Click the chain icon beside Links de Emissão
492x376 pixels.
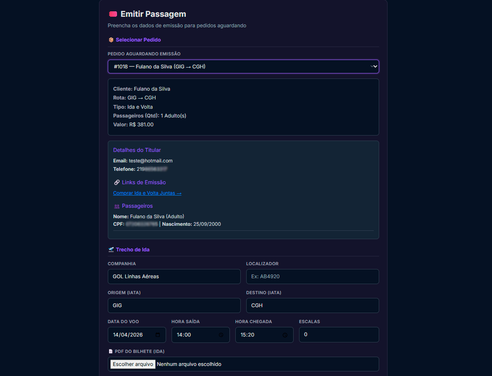coord(117,183)
